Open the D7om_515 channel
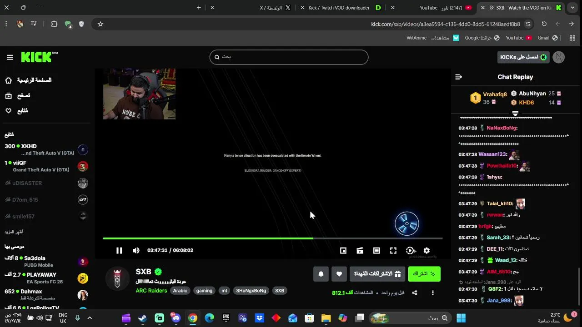The width and height of the screenshot is (582, 327). 46,200
